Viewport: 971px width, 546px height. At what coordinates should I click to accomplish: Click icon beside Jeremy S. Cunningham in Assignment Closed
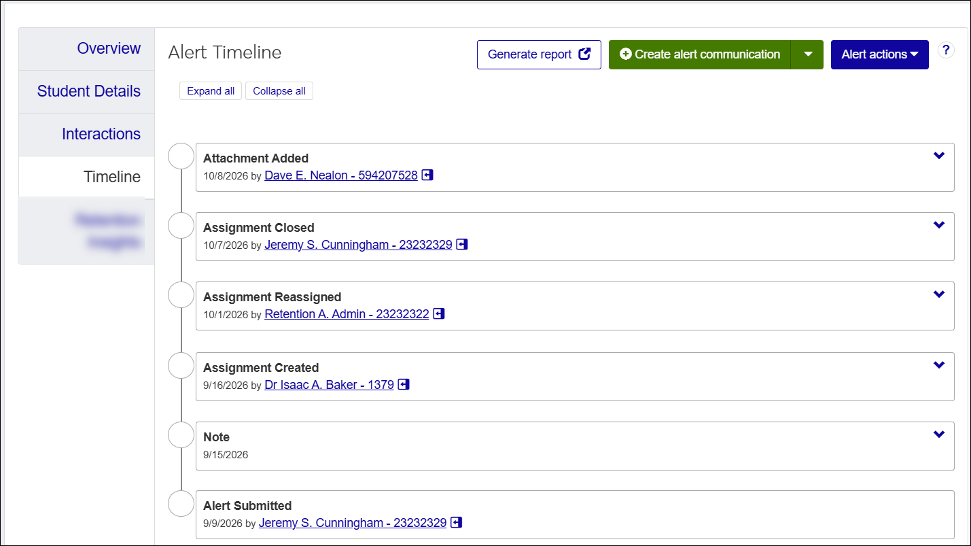click(x=462, y=245)
